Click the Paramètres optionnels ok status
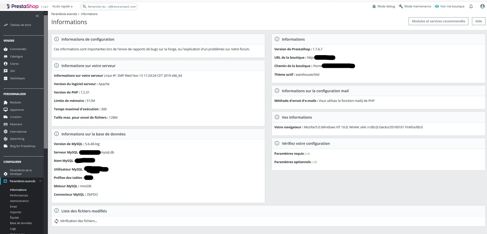Screen dimensions: 487x234 pyautogui.click(x=315, y=162)
